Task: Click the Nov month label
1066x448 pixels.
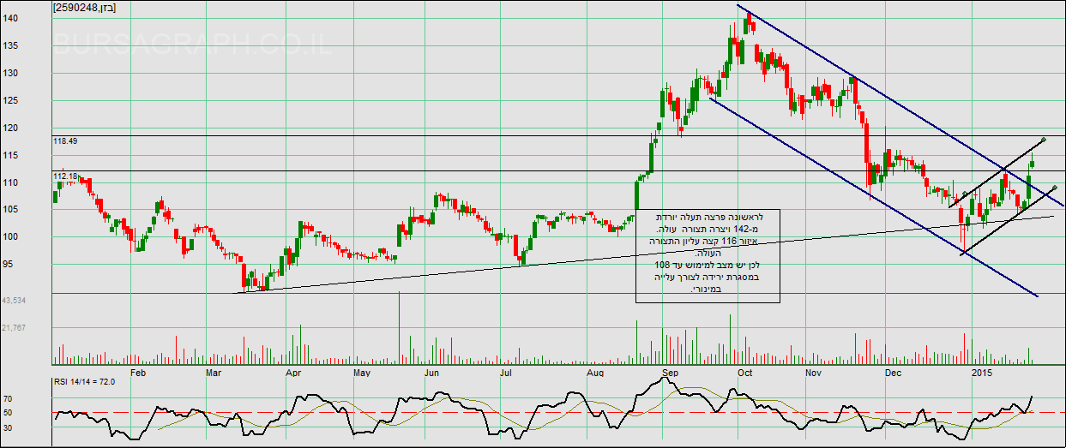Action: [814, 373]
